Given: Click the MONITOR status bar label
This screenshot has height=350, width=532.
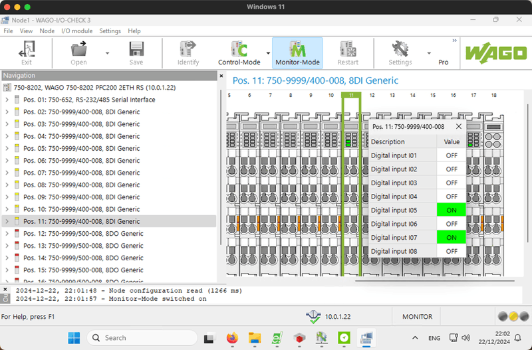Looking at the screenshot, I should pyautogui.click(x=418, y=316).
